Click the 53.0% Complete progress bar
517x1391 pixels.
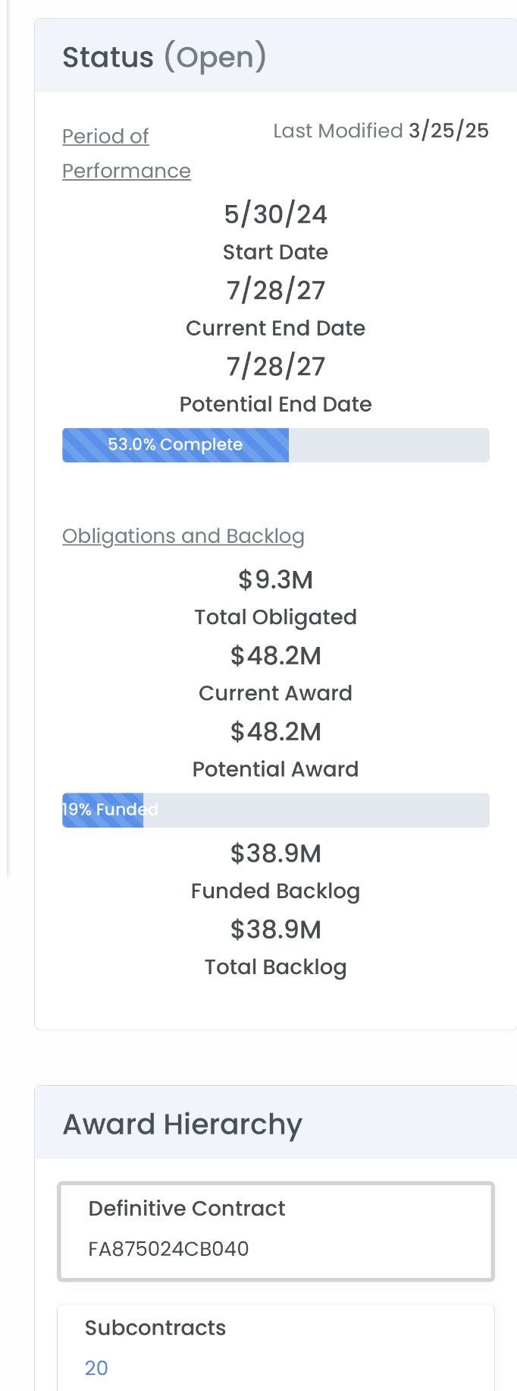click(x=275, y=445)
